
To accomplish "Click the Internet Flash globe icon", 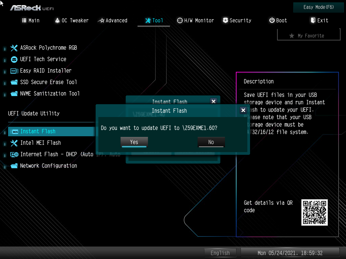I will tap(14, 154).
